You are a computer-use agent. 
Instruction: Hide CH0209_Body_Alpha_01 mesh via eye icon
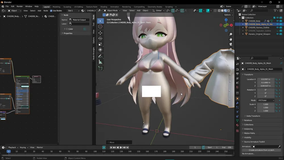pos(277,24)
